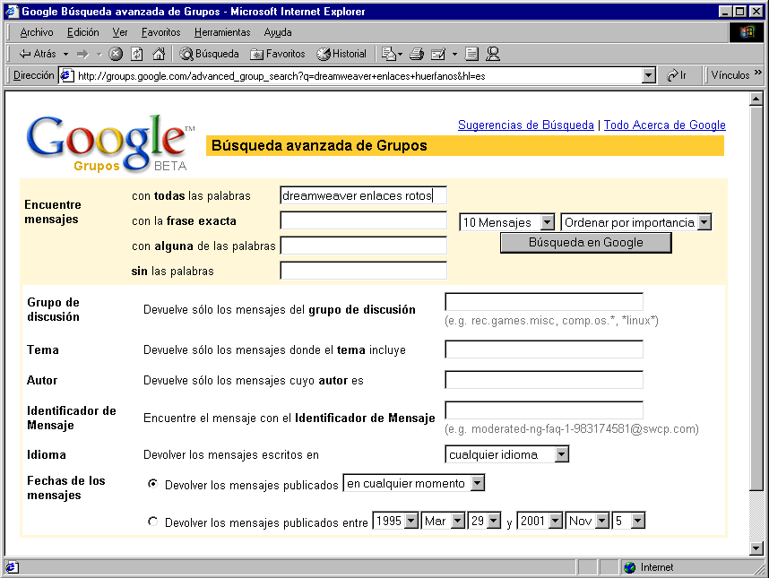Screen dimensions: 769x578
Task: Expand the address bar dropdown
Action: [x=649, y=76]
